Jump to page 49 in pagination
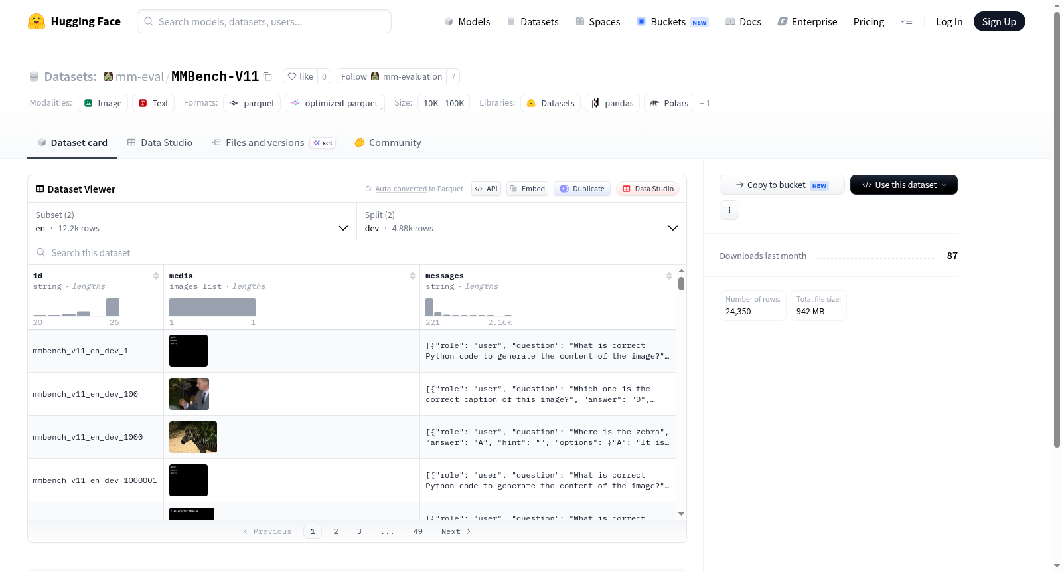Viewport: 1062px width, 572px height. click(418, 531)
